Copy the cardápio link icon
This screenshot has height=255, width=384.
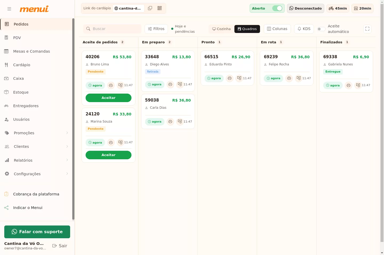tap(150, 8)
